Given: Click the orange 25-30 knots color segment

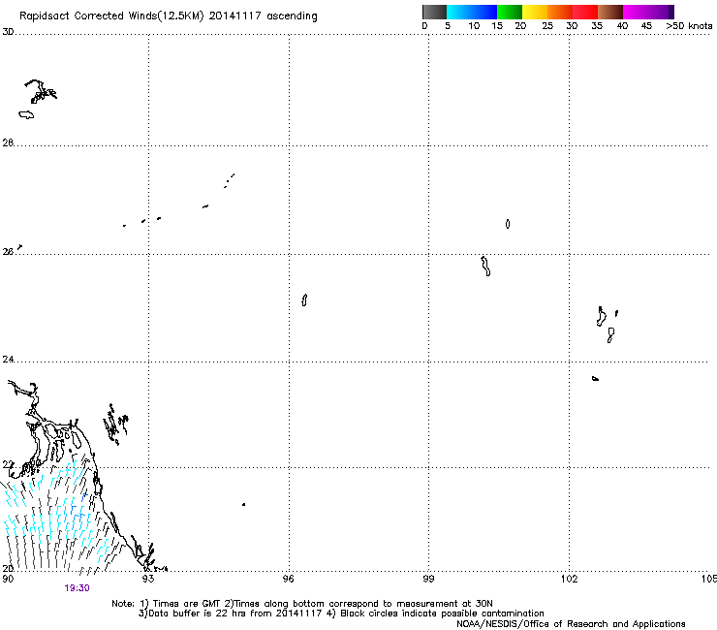Looking at the screenshot, I should coord(560,12).
